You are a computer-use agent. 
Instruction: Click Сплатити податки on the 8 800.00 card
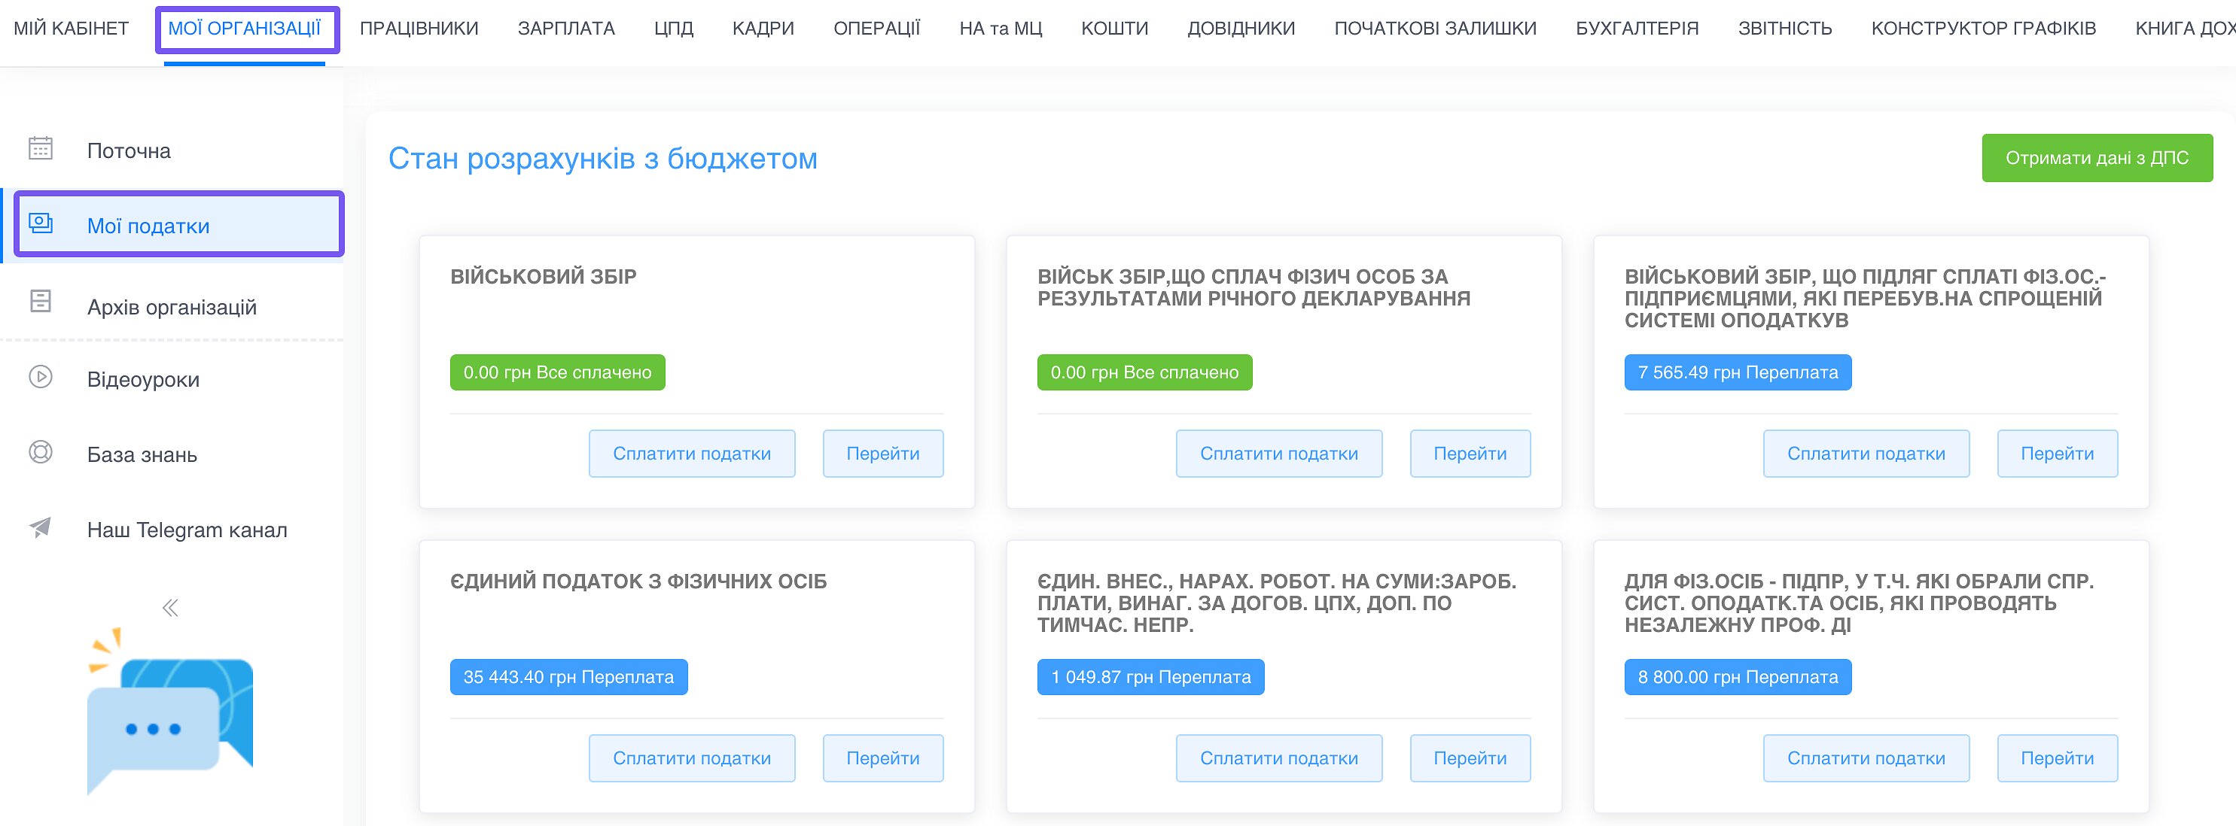click(1866, 758)
